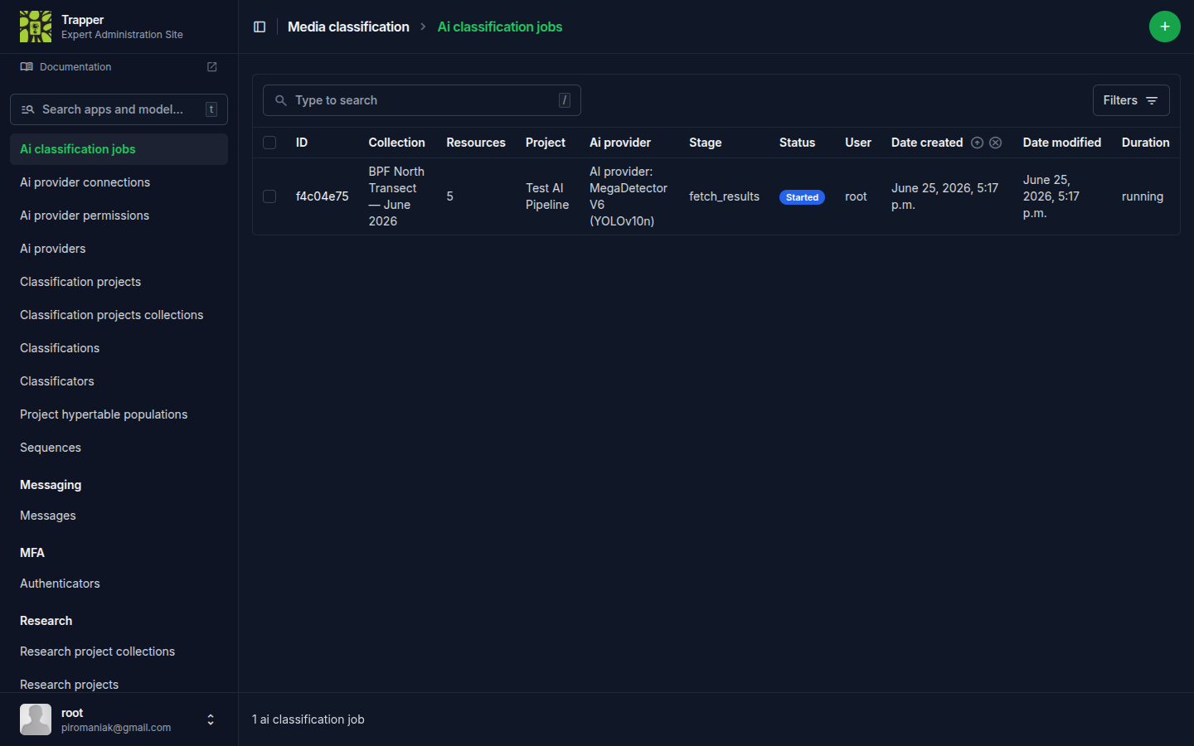Sort by Stage column header
The image size is (1194, 746).
pos(706,143)
